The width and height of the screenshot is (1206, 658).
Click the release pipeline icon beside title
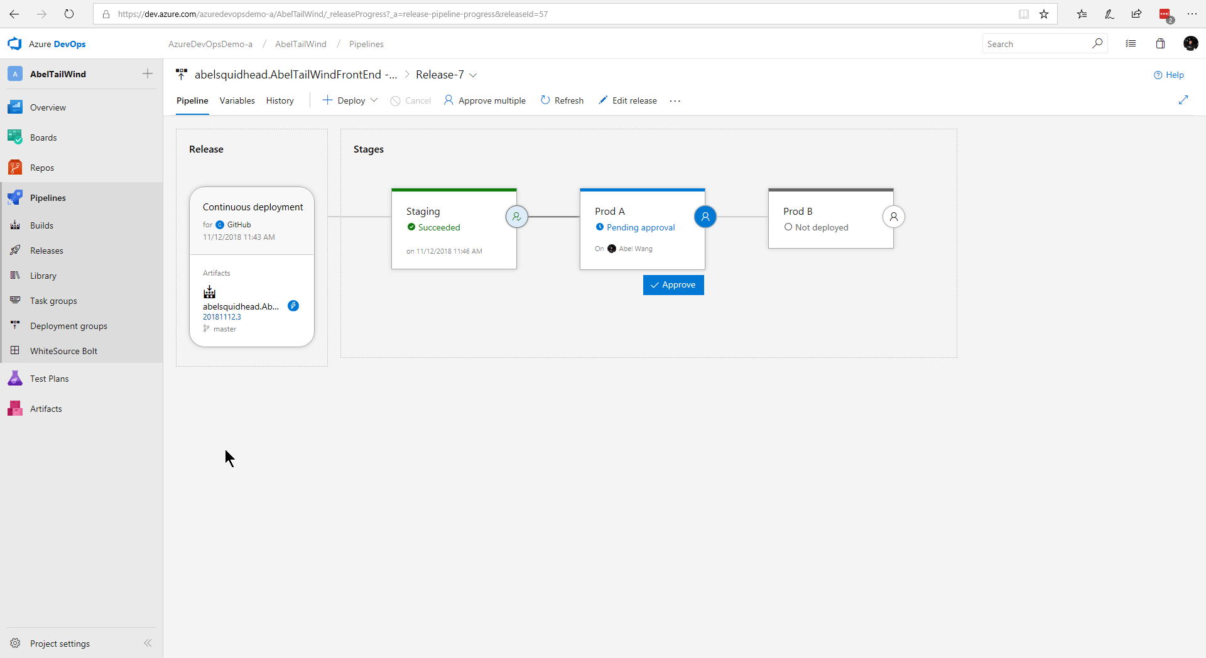tap(182, 75)
